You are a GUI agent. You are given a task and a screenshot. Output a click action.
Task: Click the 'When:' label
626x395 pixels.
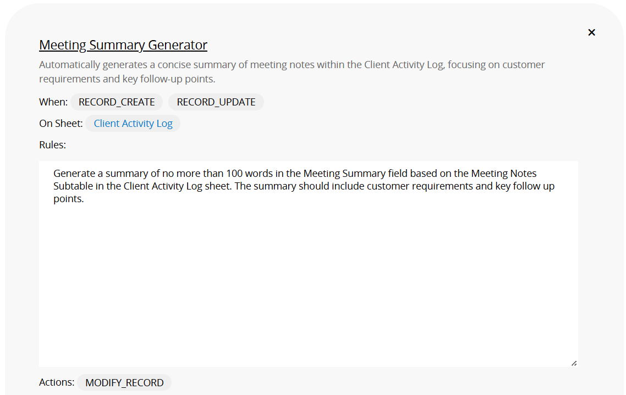tap(53, 102)
